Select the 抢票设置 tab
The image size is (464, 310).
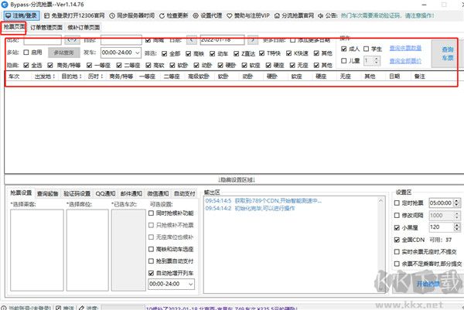(x=21, y=192)
